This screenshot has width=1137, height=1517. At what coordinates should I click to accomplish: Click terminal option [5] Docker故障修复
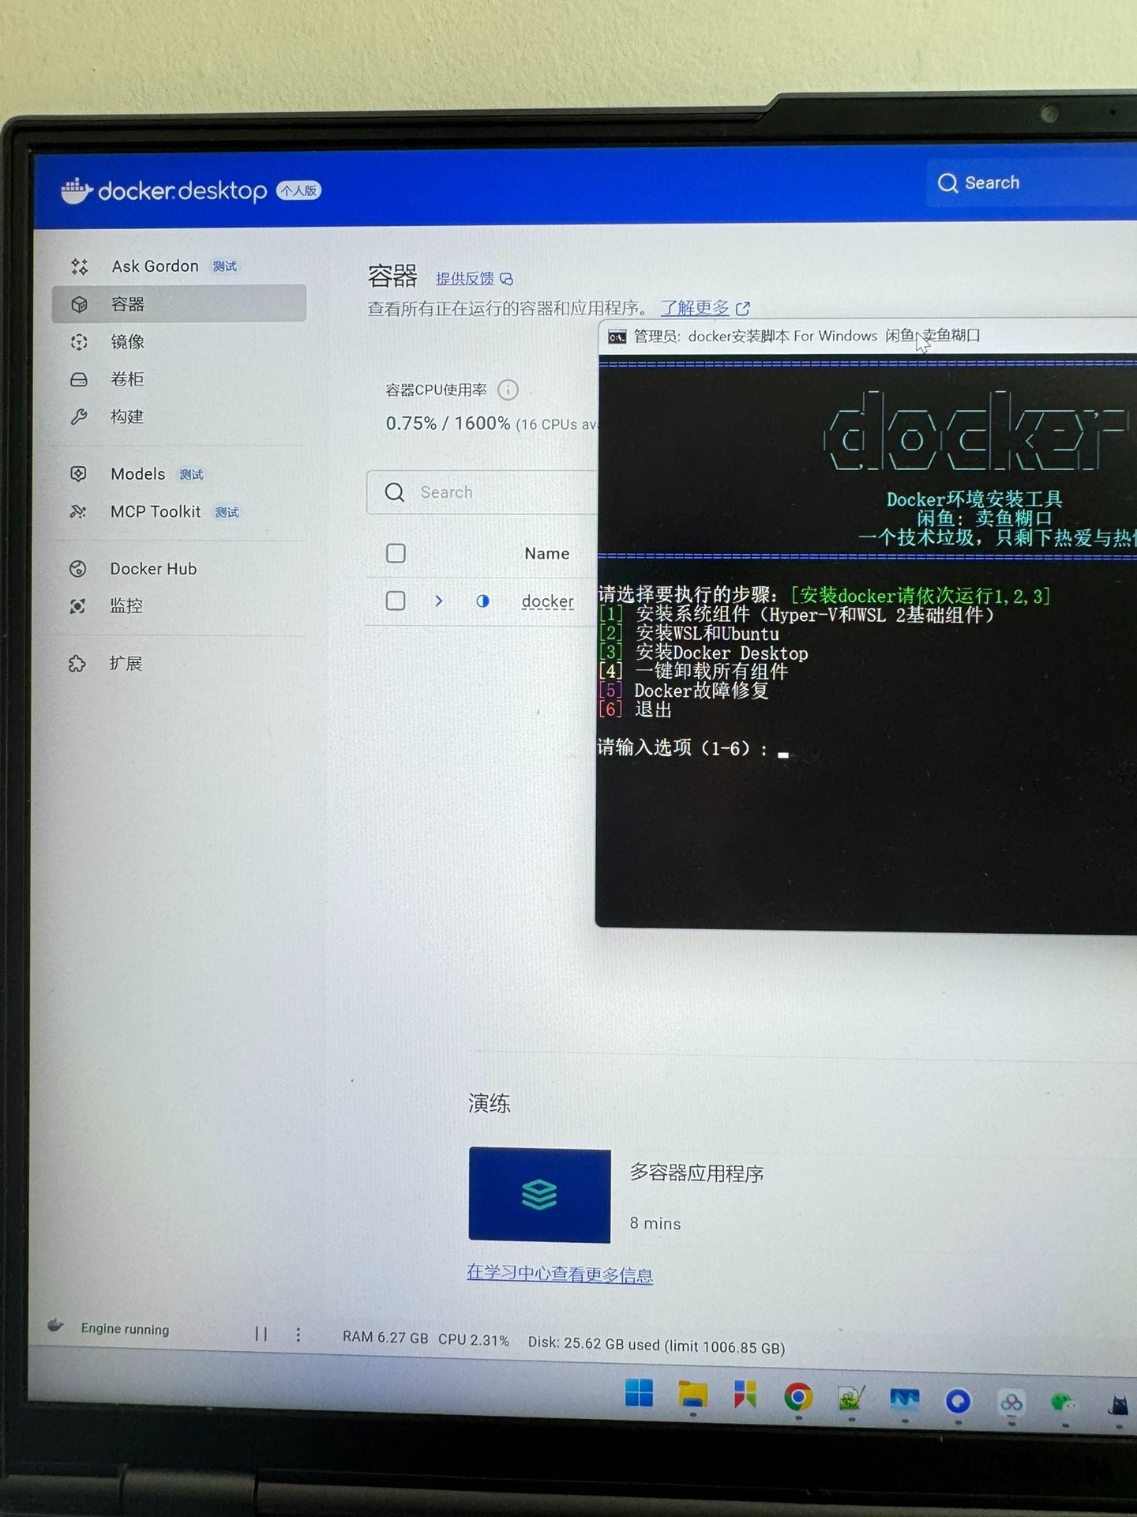(683, 691)
